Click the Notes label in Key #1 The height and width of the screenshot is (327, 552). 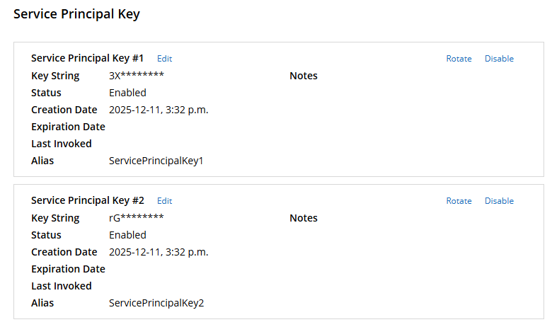[304, 76]
